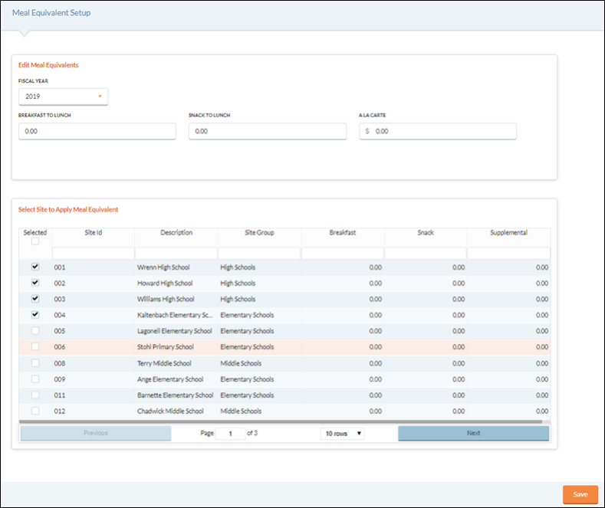Click the Edit Meal Equivalents heading
605x508 pixels.
48,65
